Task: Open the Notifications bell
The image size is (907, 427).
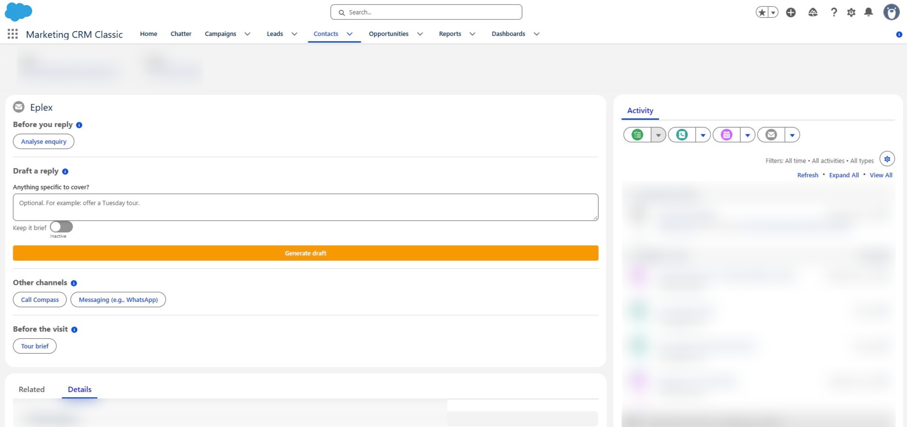Action: pyautogui.click(x=869, y=12)
